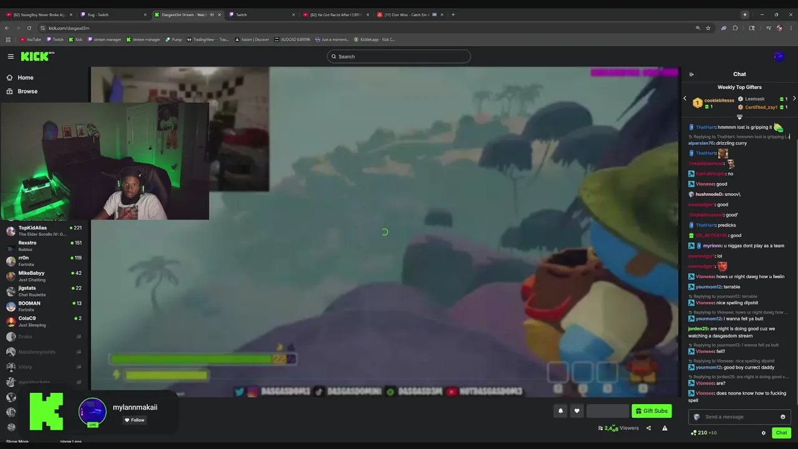Click Vioneee 'does noone know' message
This screenshot has height=449, width=798.
point(738,397)
